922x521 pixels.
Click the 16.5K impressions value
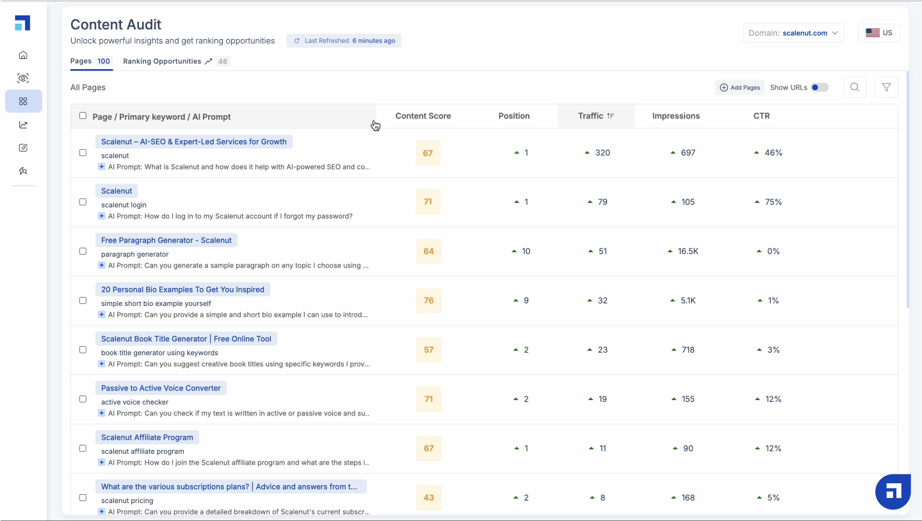688,252
